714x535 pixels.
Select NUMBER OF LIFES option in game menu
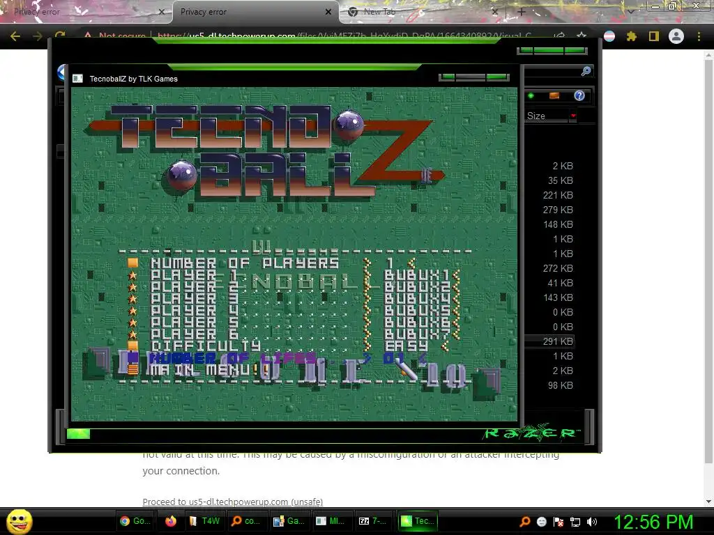pyautogui.click(x=233, y=358)
